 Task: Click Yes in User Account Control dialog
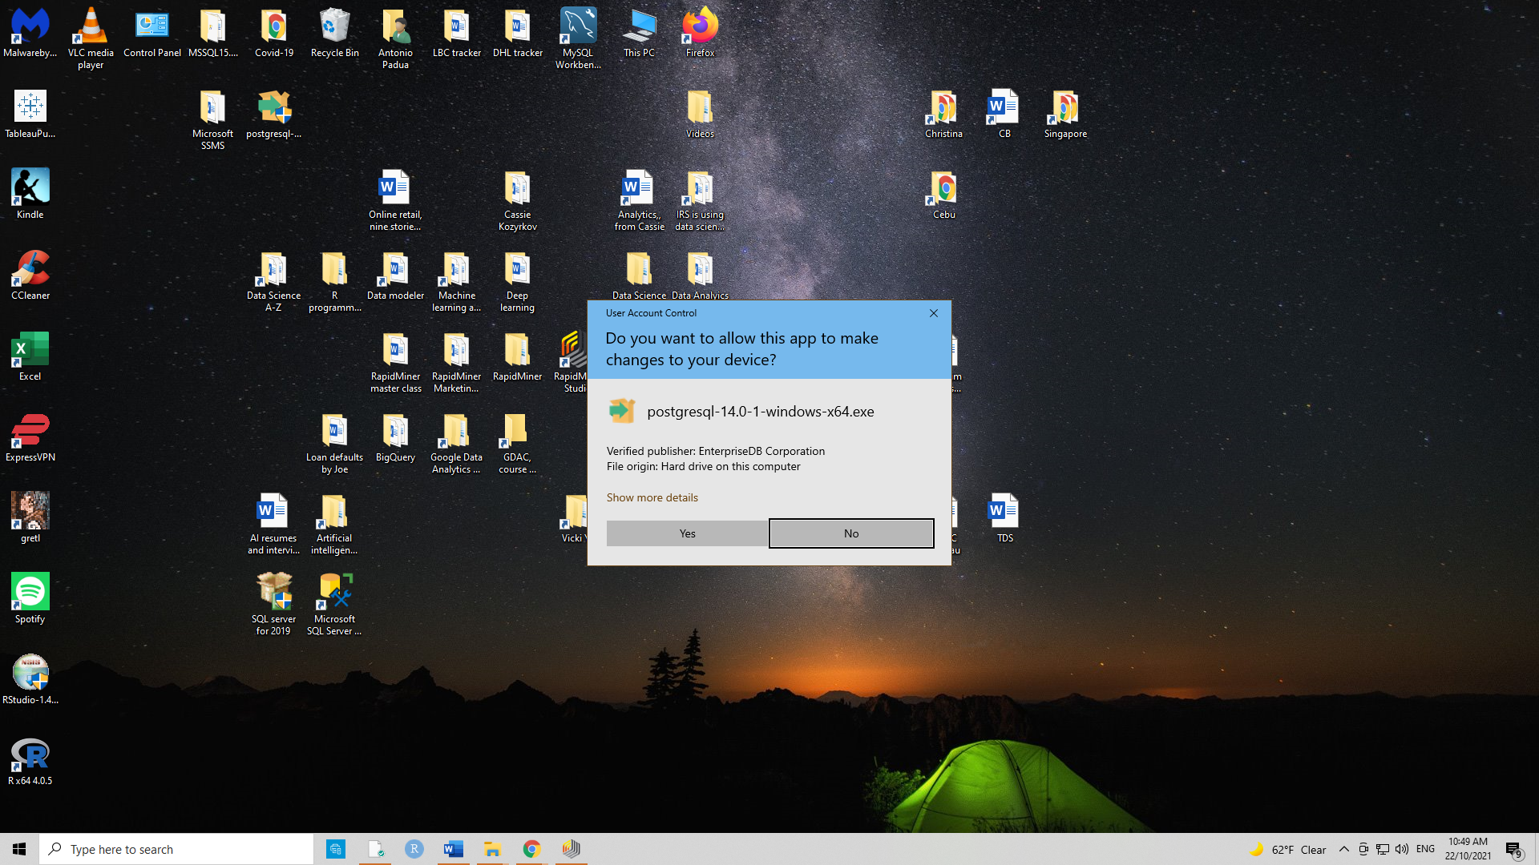(687, 533)
